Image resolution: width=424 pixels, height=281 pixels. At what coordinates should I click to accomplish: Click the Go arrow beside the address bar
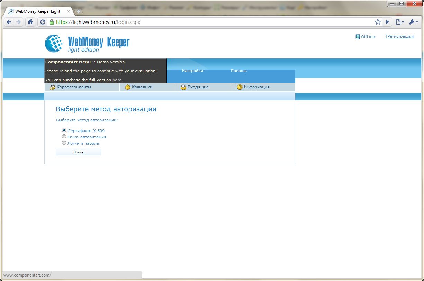pos(387,22)
